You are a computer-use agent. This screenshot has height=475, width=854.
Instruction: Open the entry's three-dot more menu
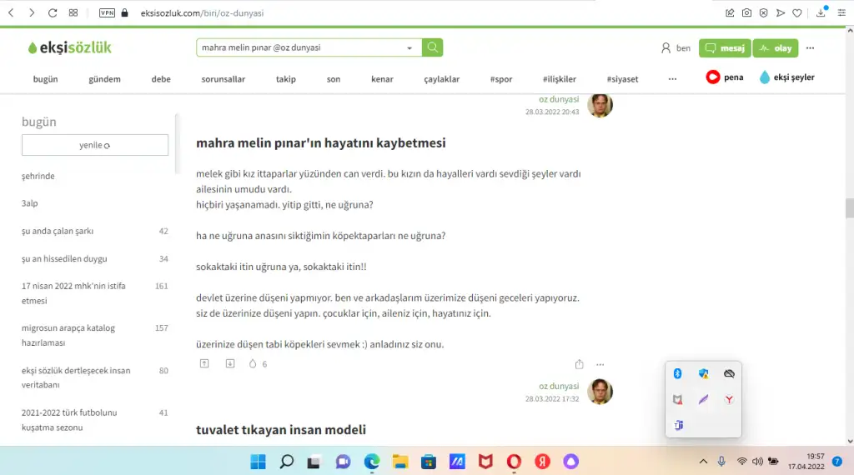coord(600,364)
